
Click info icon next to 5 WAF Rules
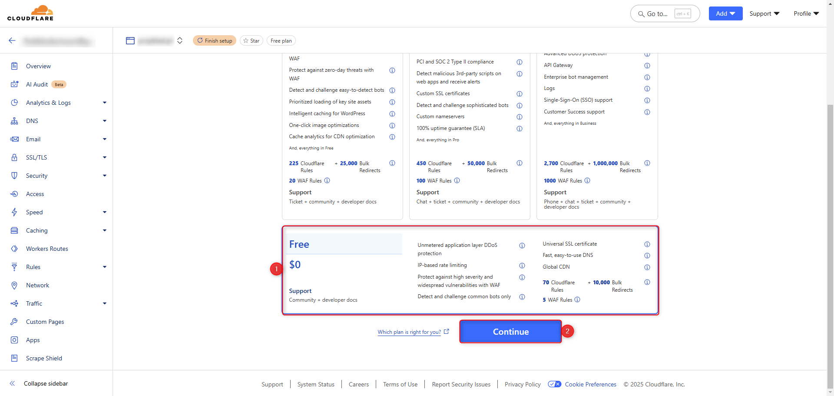coord(577,299)
